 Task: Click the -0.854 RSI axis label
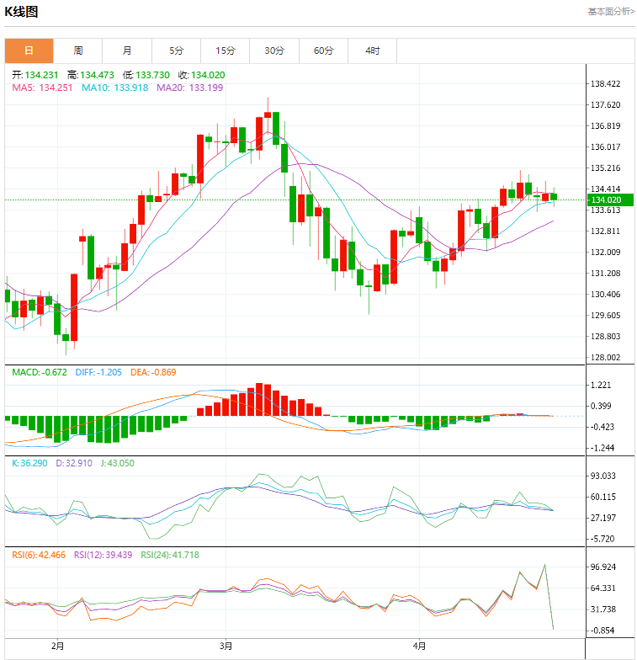[602, 631]
